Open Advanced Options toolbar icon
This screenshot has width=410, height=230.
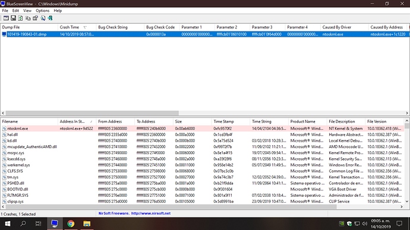6,18
